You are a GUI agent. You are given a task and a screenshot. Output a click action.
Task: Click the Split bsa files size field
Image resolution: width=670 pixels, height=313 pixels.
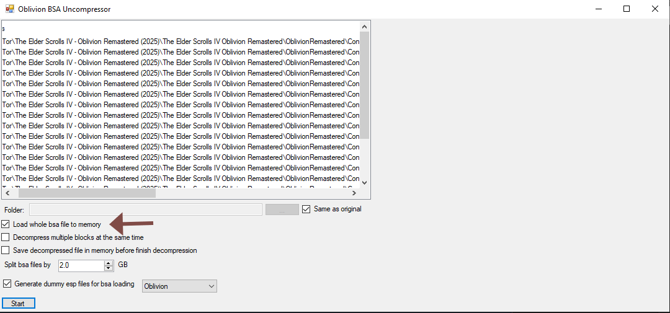[x=81, y=265]
